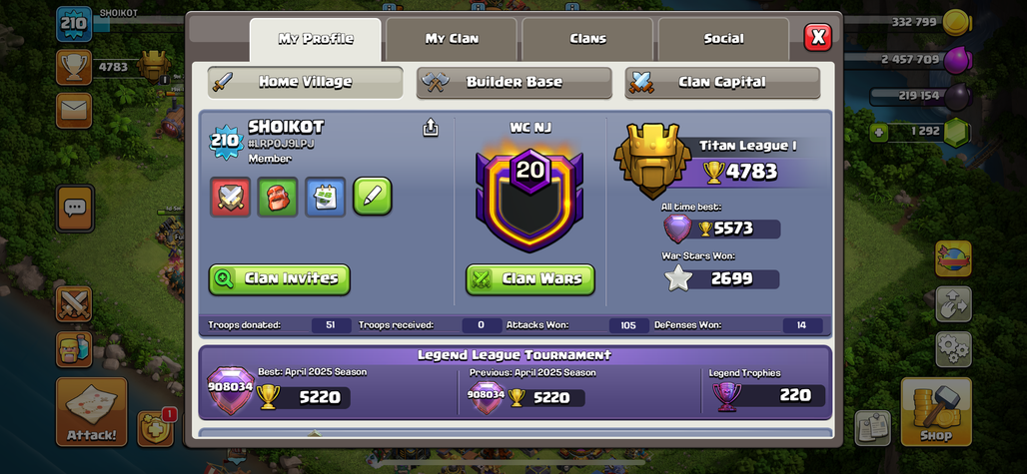Image resolution: width=1027 pixels, height=474 pixels.
Task: Go to the Social tab
Action: click(723, 39)
